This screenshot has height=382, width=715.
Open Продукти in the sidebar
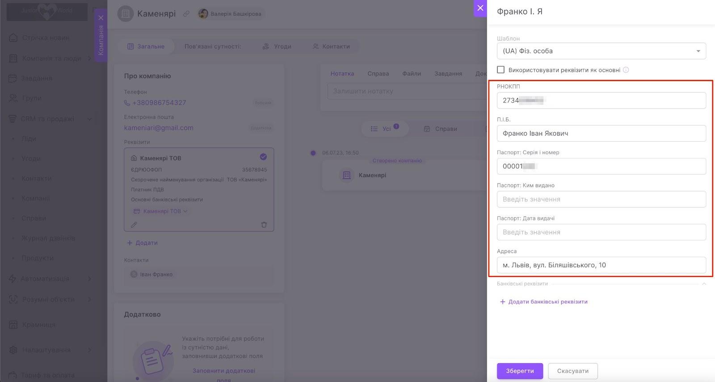(x=38, y=258)
